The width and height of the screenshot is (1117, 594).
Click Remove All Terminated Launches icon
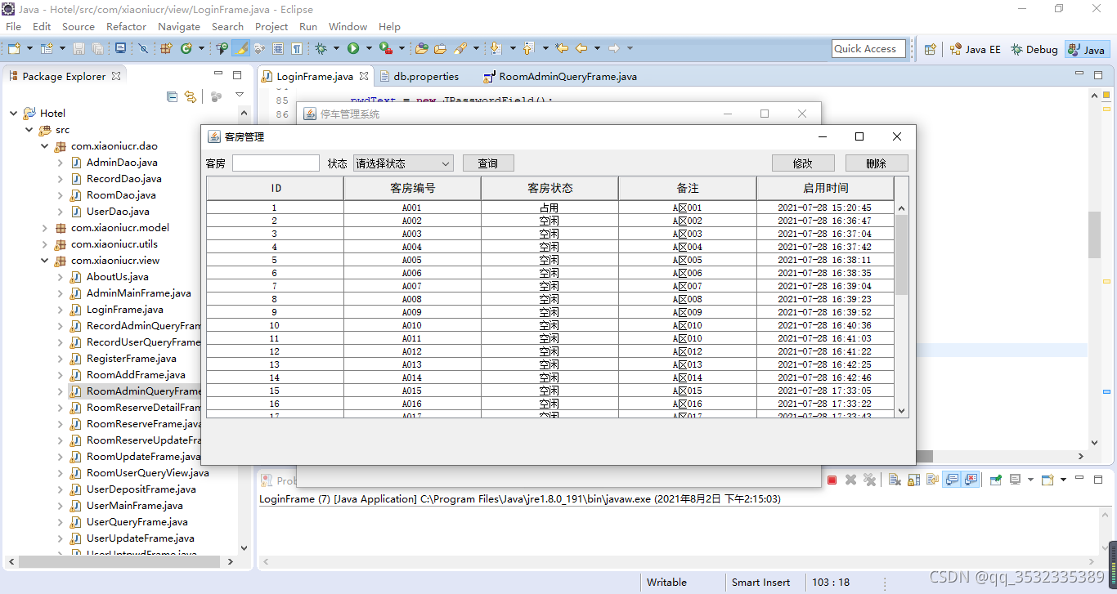[869, 480]
